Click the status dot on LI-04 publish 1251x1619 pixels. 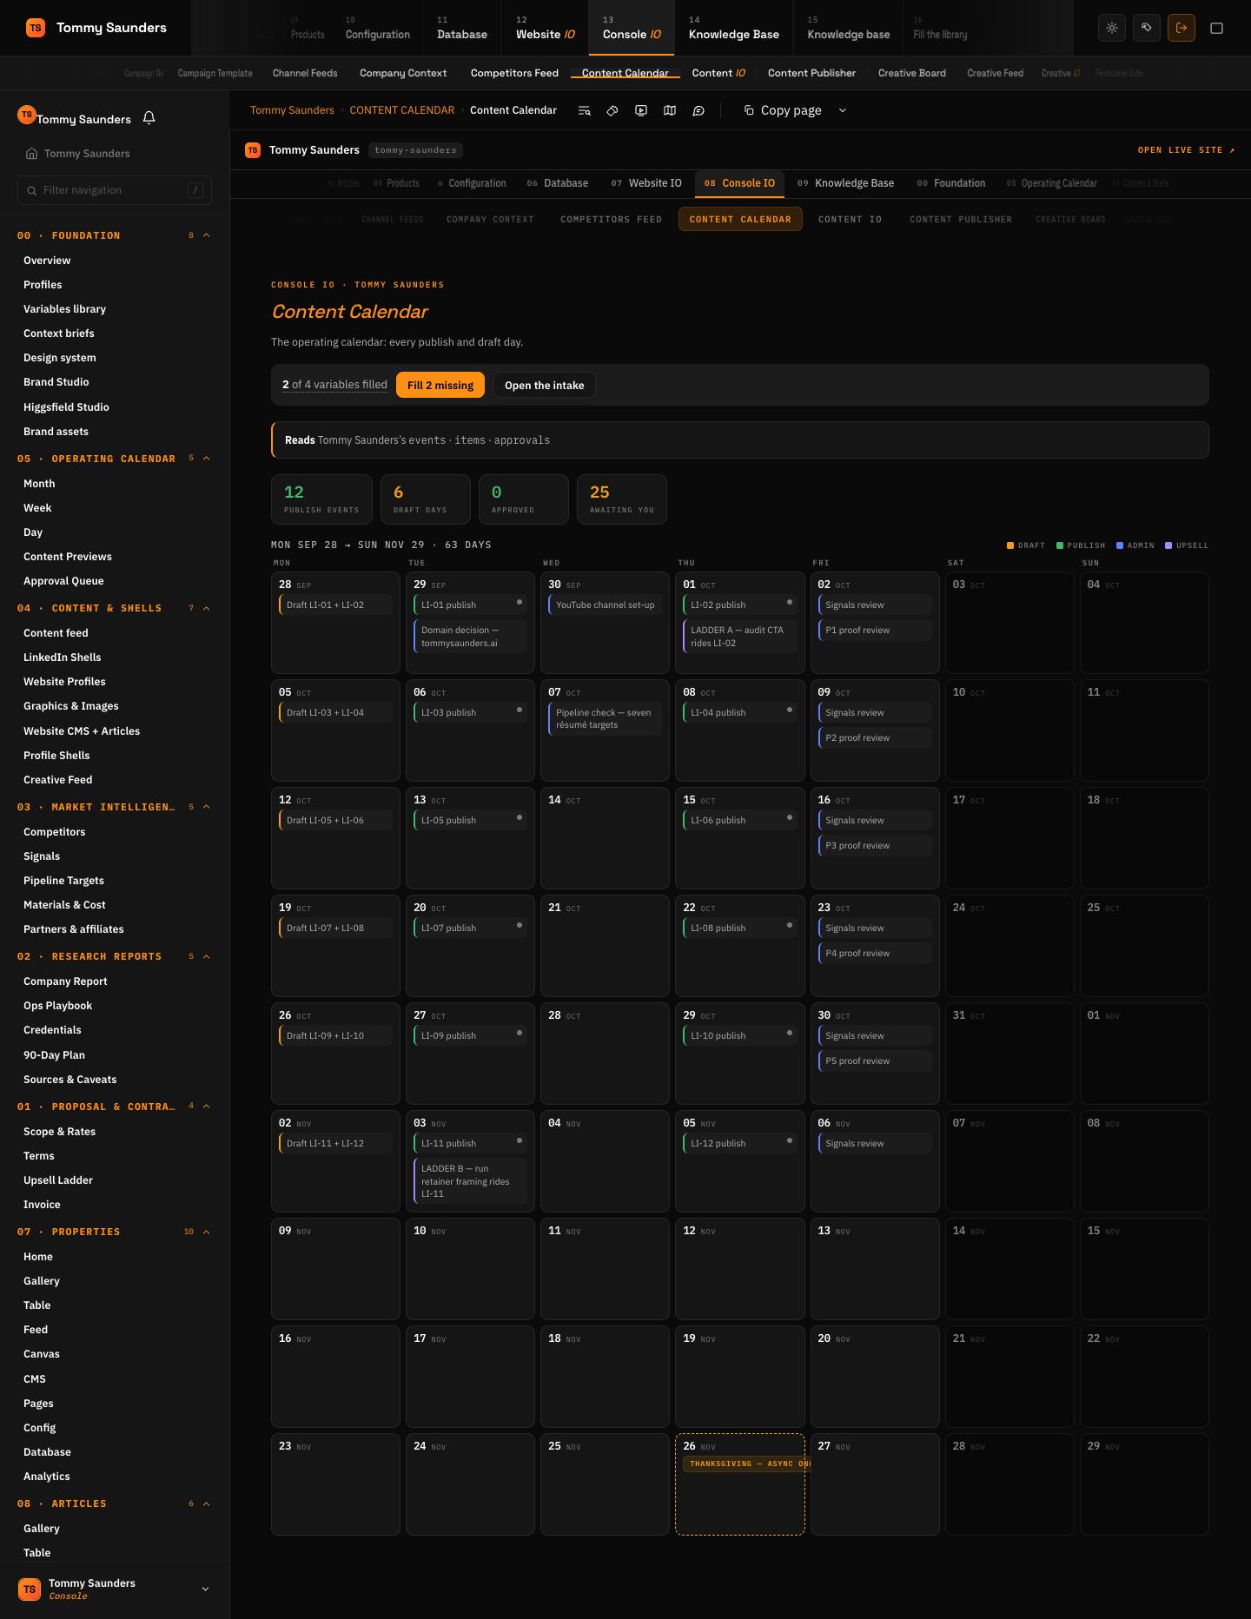click(790, 710)
